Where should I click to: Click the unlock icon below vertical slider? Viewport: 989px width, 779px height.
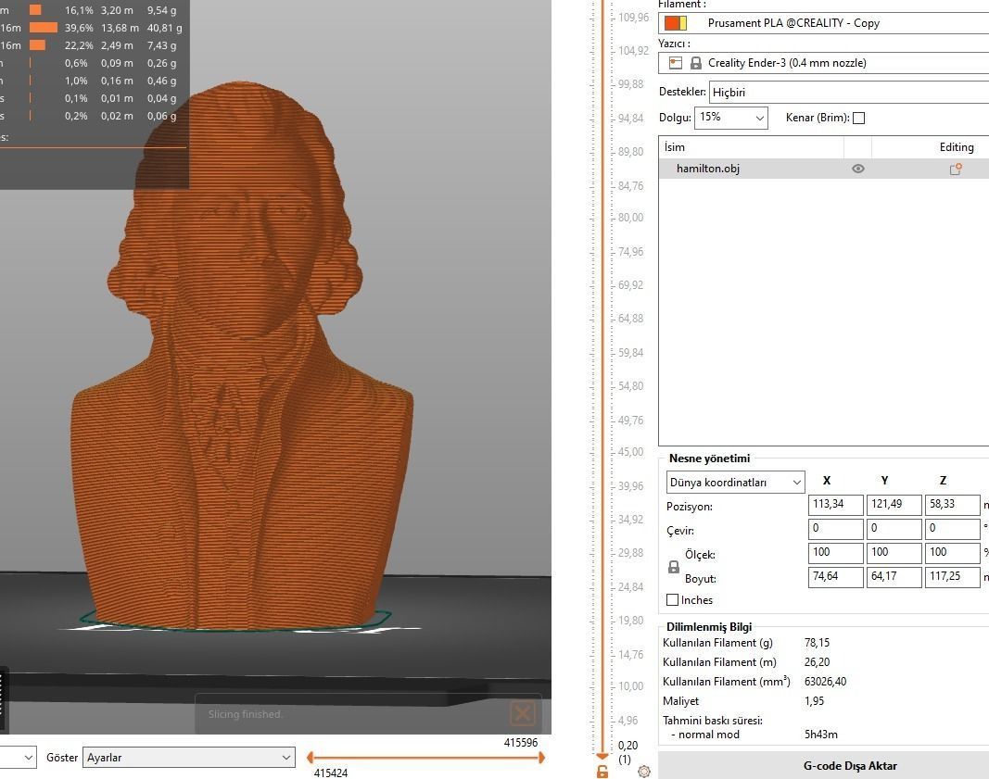[x=602, y=772]
